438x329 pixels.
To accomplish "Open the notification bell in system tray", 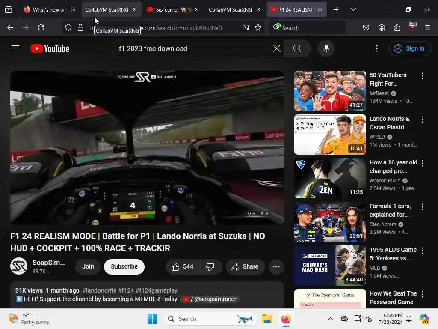I will [408, 319].
